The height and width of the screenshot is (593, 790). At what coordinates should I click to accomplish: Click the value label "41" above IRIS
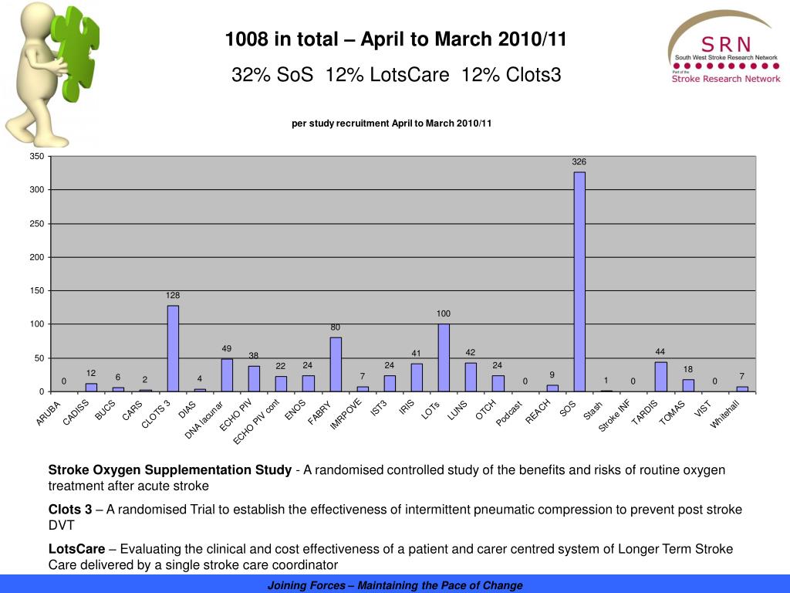pyautogui.click(x=416, y=354)
